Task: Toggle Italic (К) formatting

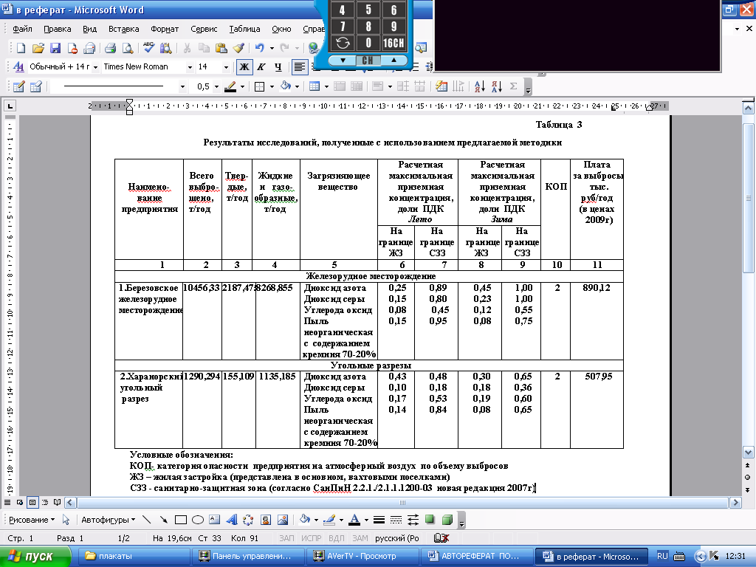Action: pos(261,67)
